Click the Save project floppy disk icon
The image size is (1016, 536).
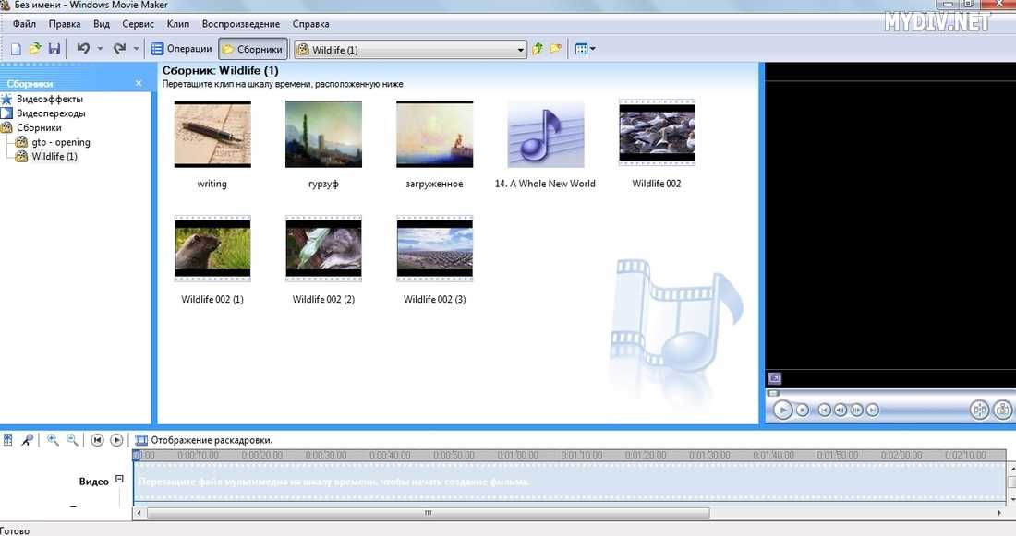(x=54, y=49)
